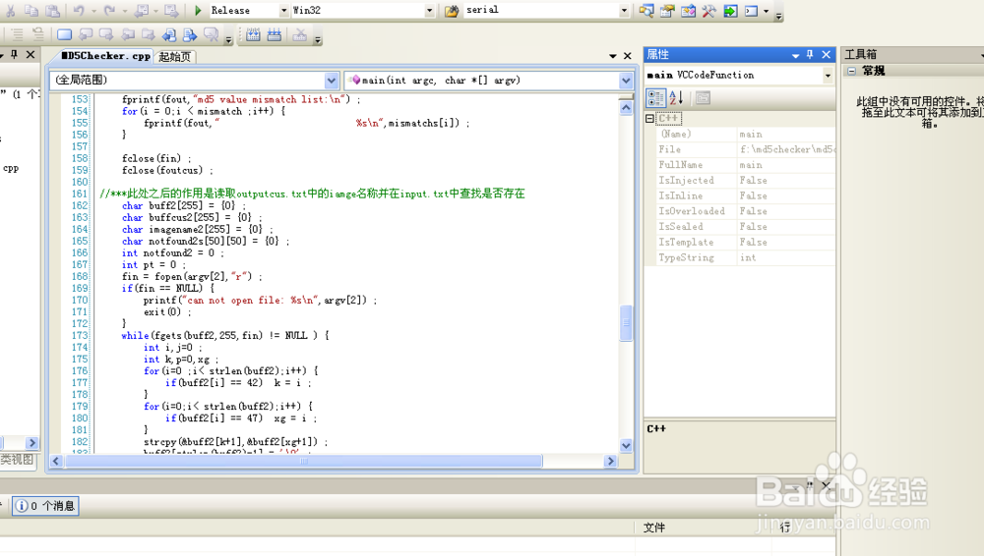
Task: Click the Command Window toolbar icon
Action: tap(751, 11)
